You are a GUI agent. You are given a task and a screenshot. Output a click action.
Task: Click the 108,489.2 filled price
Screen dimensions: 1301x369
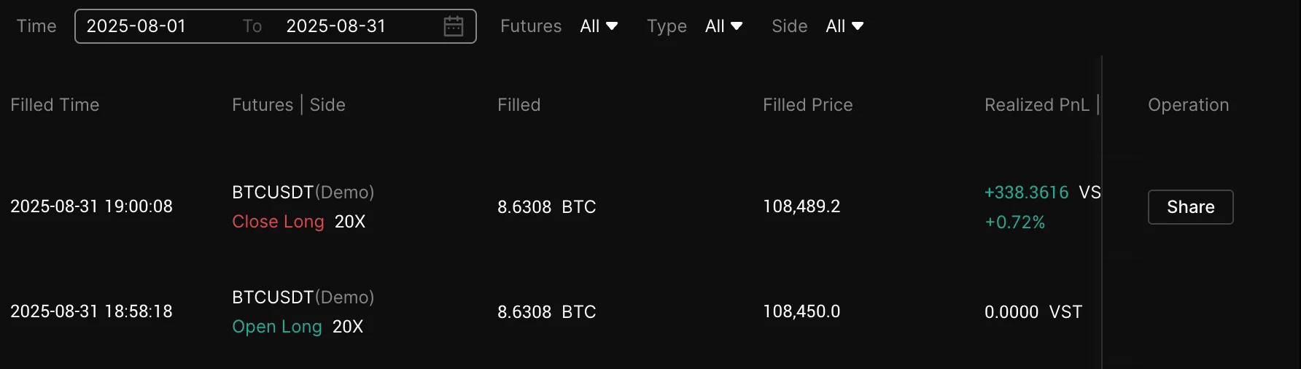pyautogui.click(x=801, y=207)
